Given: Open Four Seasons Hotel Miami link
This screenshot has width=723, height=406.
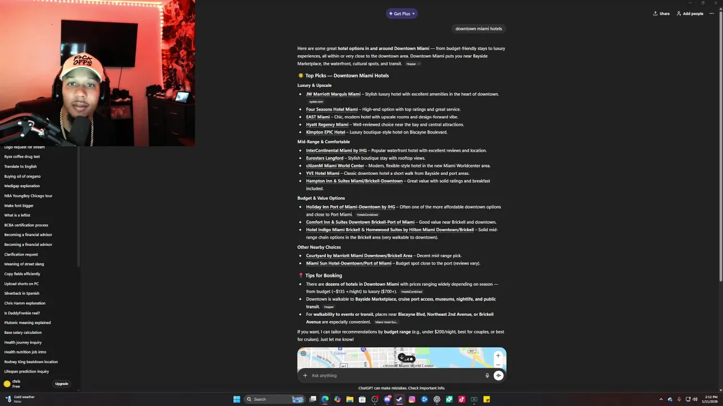Looking at the screenshot, I should click(332, 109).
